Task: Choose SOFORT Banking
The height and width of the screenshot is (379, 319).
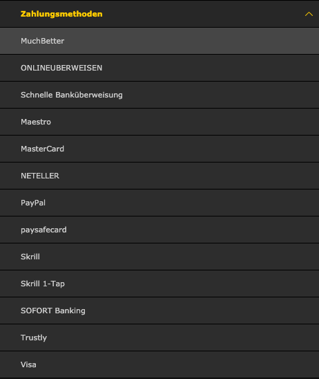Action: (x=159, y=311)
